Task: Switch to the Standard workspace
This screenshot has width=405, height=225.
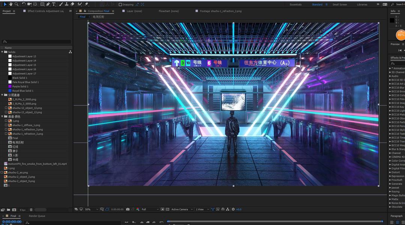Action: coord(317,4)
